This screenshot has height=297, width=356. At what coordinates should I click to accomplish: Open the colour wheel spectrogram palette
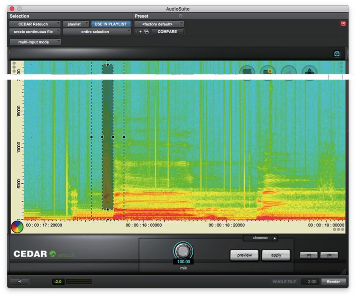(17, 226)
